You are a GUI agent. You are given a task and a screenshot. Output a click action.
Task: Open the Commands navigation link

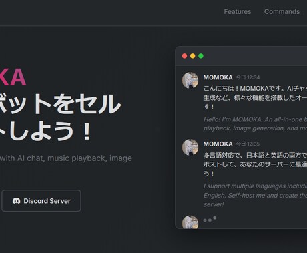pyautogui.click(x=282, y=11)
